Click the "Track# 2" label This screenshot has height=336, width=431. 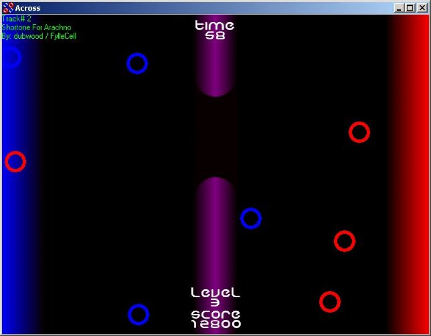coord(16,19)
